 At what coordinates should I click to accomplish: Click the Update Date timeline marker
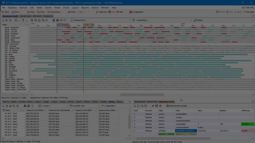click(88, 25)
